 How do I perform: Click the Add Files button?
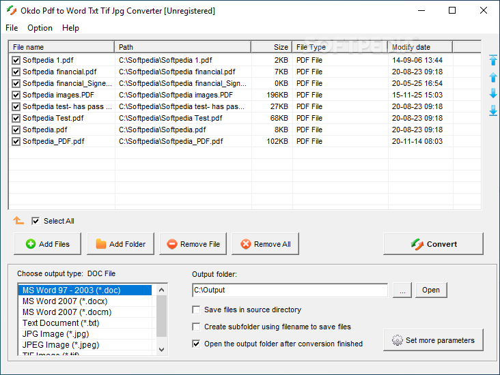click(x=48, y=244)
